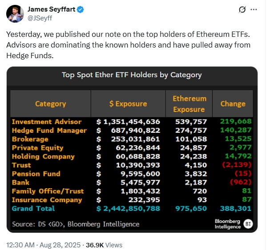Open the Top Spot Ether ETF chart image
270x250 pixels.
point(132,150)
